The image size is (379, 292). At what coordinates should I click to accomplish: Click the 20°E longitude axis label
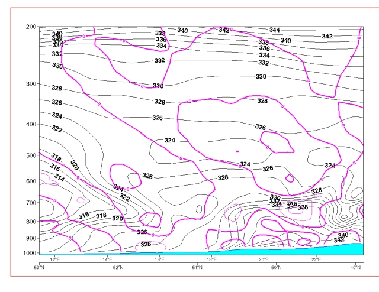point(264,259)
